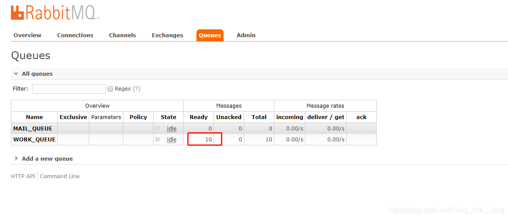Click the idle state of WORK_QUEUE
508x218 pixels.
[172, 140]
